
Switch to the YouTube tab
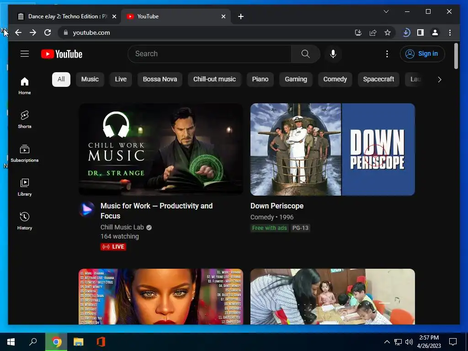176,16
